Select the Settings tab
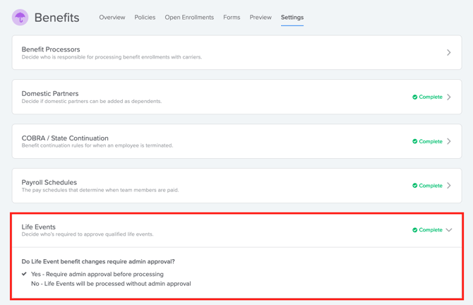 point(292,18)
